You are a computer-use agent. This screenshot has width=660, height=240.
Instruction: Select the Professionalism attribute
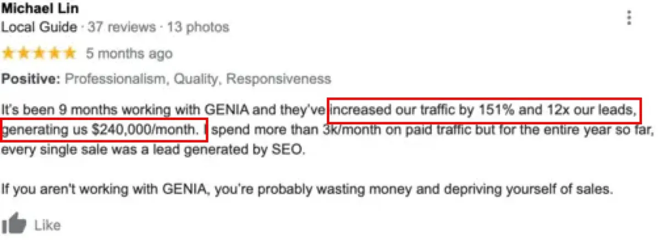[116, 79]
